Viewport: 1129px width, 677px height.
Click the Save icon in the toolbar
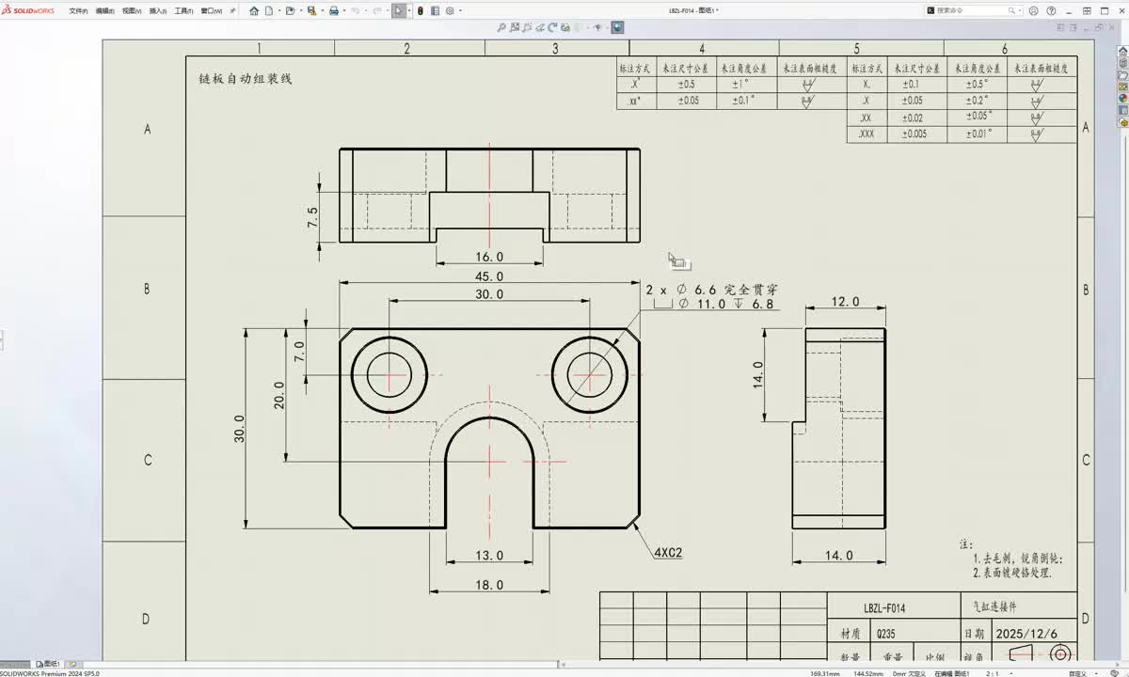pyautogui.click(x=311, y=11)
